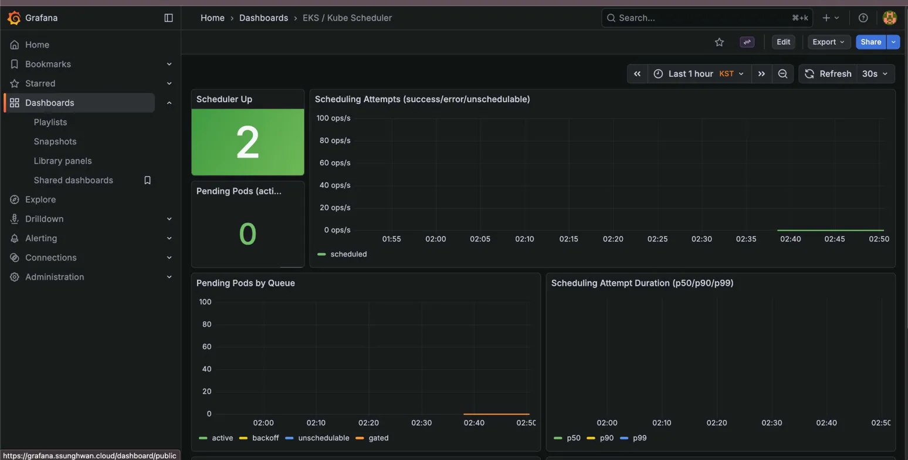Click the bookmark icon beside Shared dashboards
This screenshot has width=908, height=460.
[148, 180]
